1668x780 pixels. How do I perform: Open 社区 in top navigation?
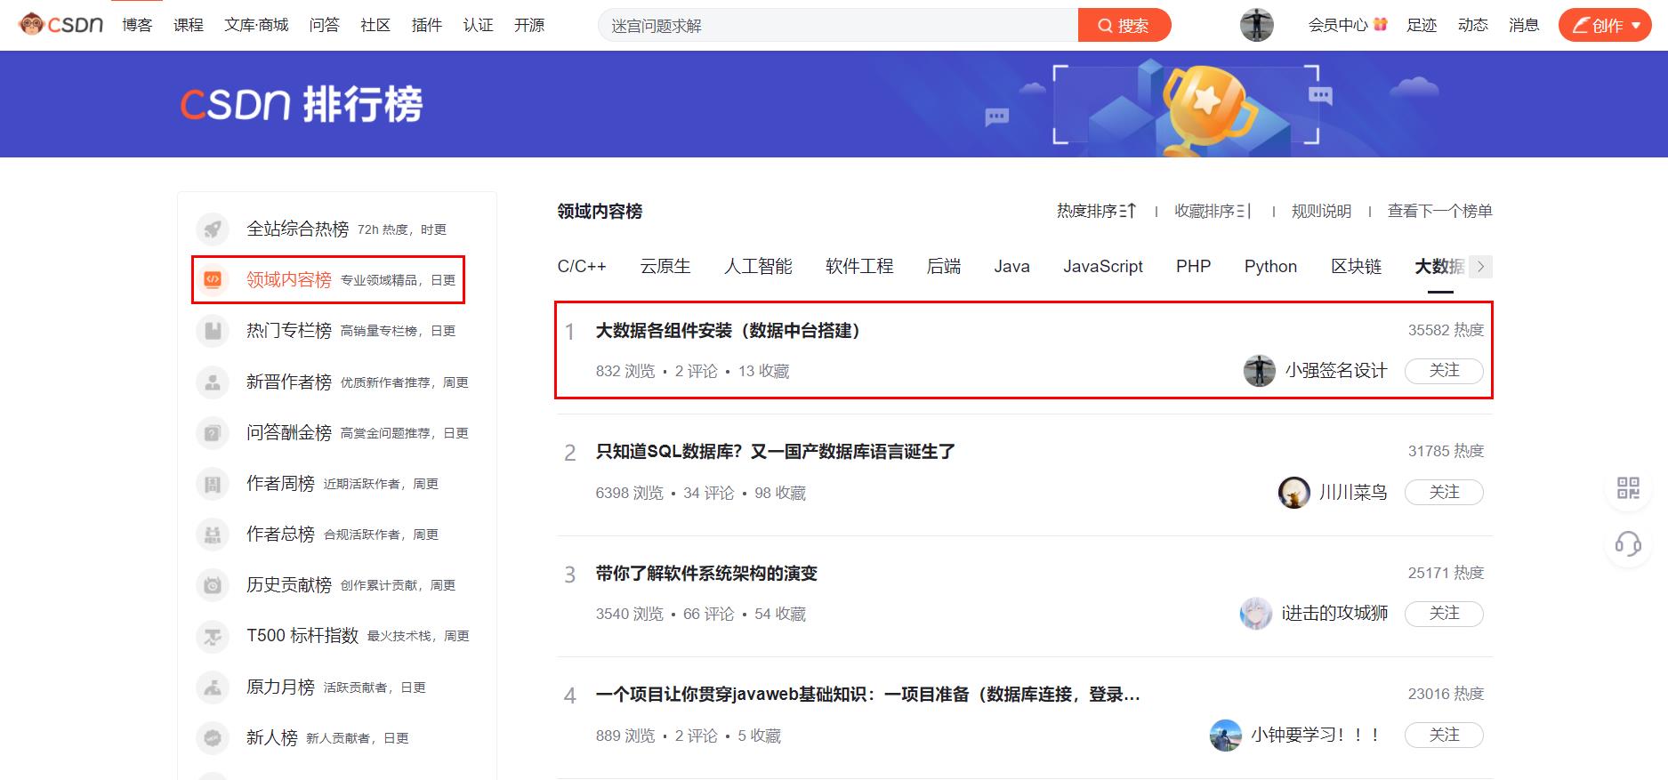point(375,25)
